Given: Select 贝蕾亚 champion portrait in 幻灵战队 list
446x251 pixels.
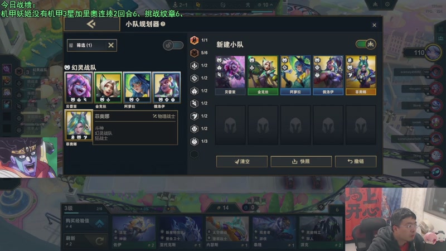Looking at the screenshot, I should [x=79, y=88].
